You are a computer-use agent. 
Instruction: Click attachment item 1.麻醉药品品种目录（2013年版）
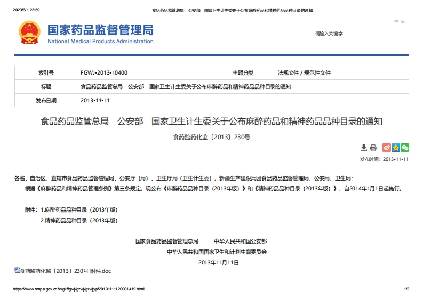pos(79,209)
